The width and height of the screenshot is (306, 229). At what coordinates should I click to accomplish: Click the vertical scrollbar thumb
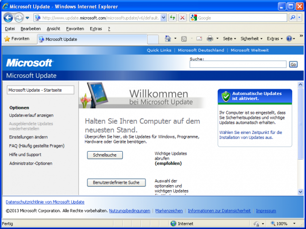pos(301,124)
